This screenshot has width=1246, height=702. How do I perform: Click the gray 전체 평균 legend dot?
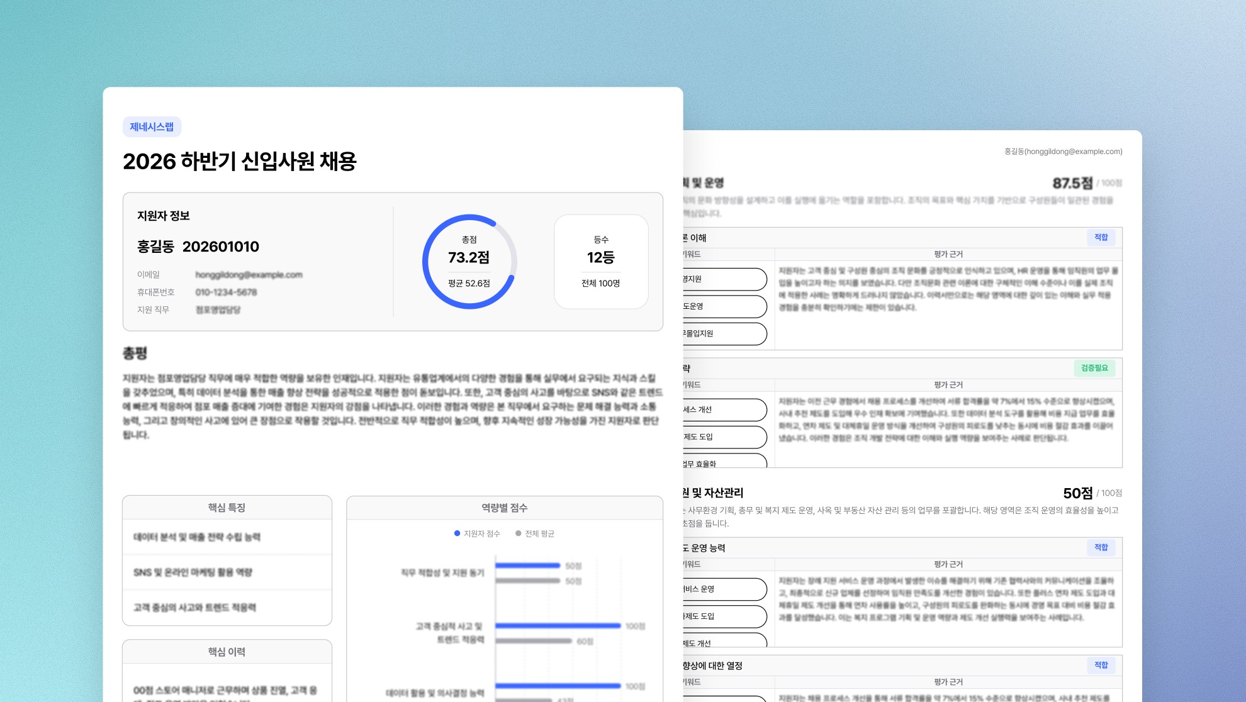(x=519, y=533)
